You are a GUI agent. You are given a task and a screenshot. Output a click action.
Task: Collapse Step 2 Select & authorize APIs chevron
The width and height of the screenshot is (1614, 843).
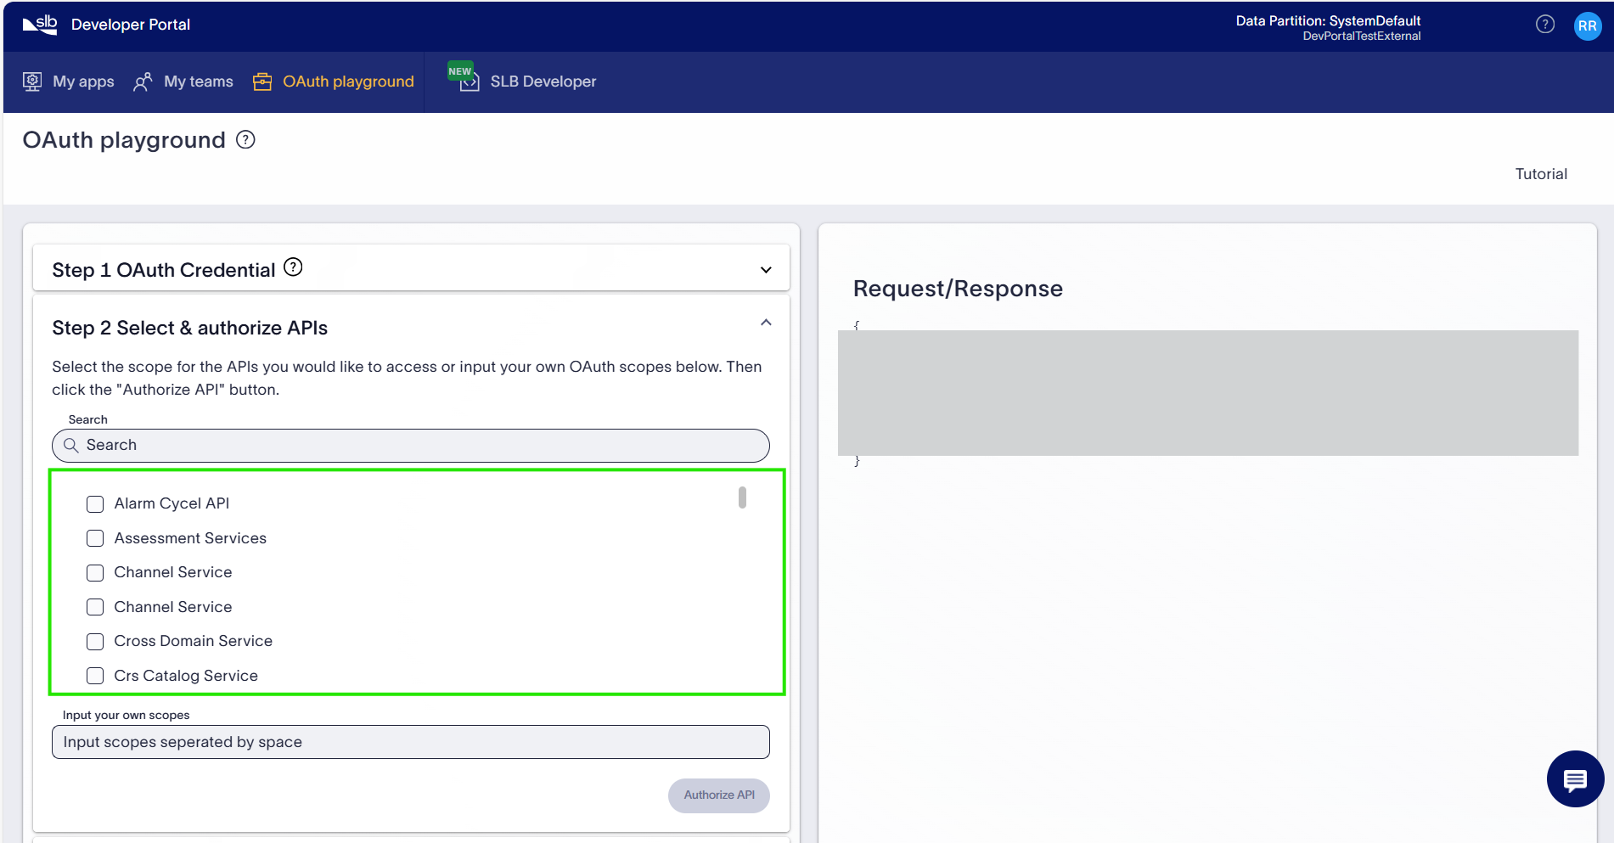(766, 323)
